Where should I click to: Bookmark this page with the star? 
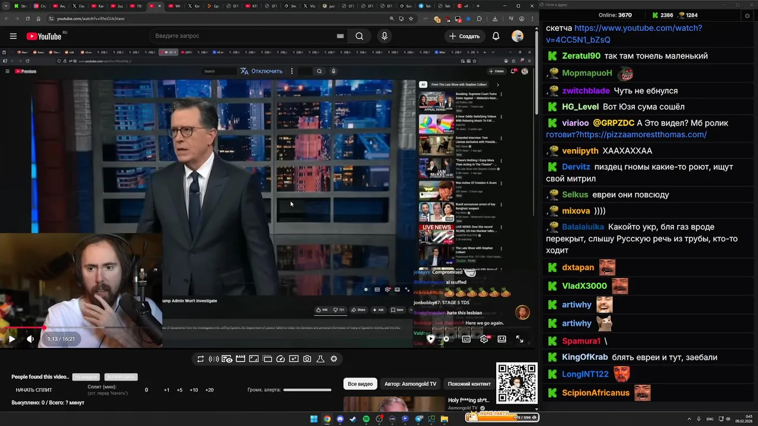pyautogui.click(x=411, y=18)
